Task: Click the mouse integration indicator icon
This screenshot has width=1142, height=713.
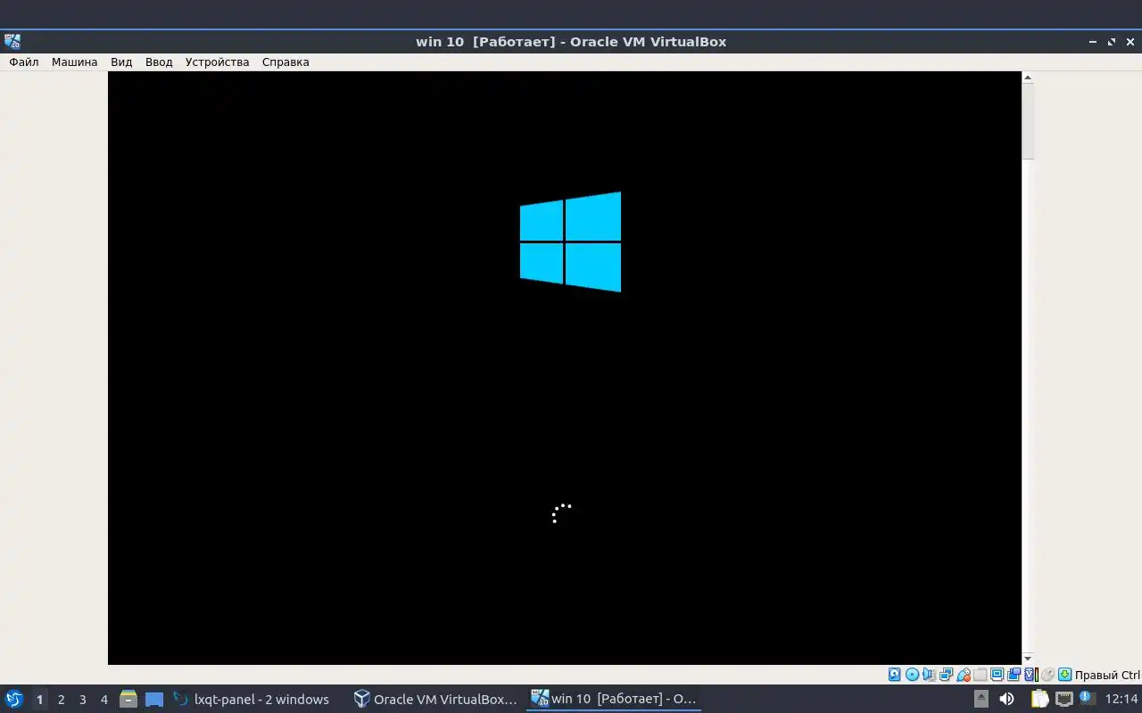Action: [x=1047, y=675]
